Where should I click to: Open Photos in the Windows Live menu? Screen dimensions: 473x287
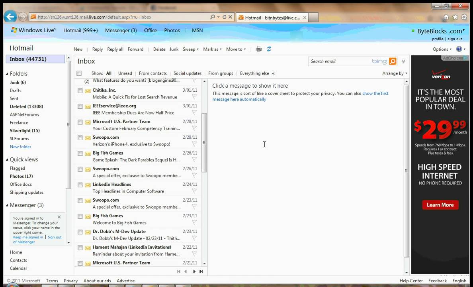[x=172, y=30]
